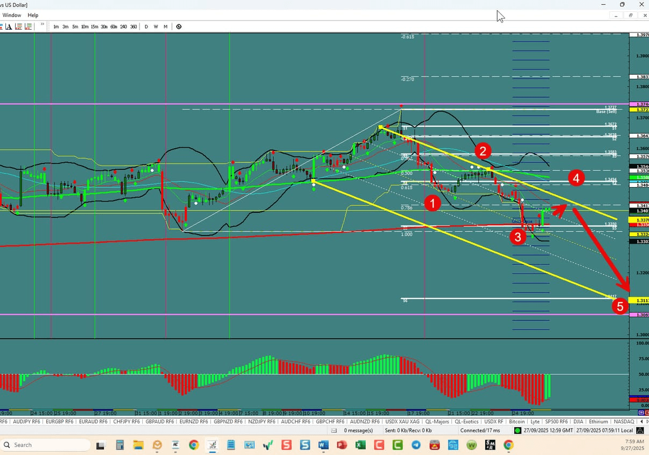The width and height of the screenshot is (649, 455).
Task: Select the text label (A) toolbar icon
Action: click(x=8, y=26)
